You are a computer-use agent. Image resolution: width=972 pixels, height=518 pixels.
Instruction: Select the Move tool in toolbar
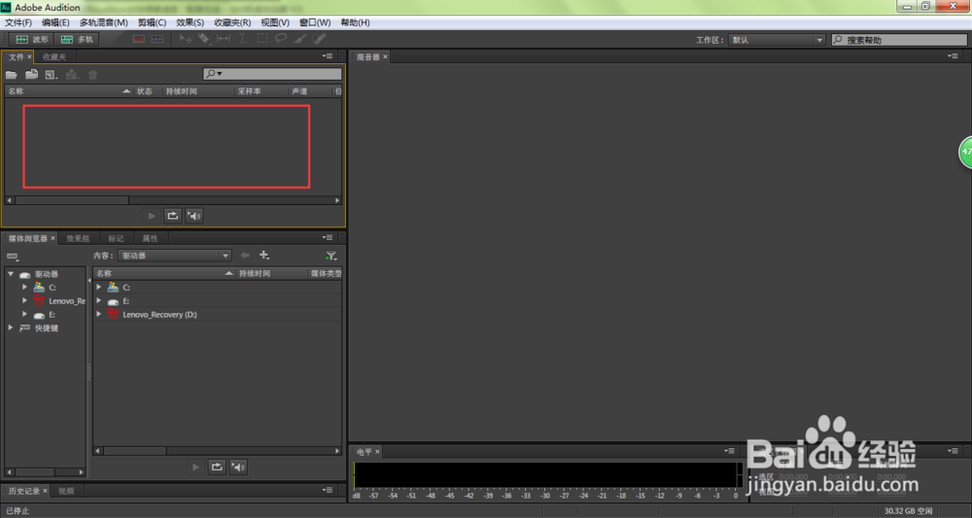point(186,39)
